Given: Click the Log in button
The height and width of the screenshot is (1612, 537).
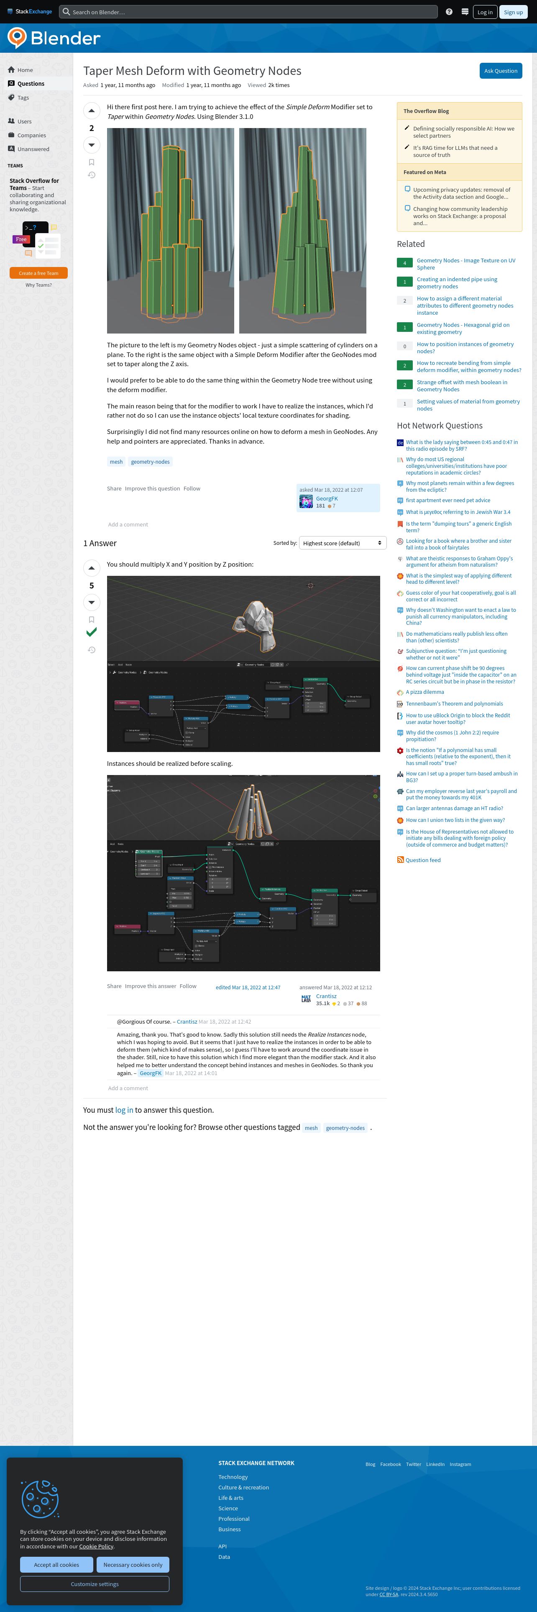Looking at the screenshot, I should (x=485, y=12).
